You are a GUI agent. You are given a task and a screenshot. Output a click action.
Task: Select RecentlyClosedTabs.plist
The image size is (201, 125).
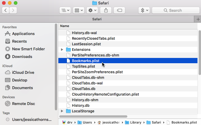coord(128,39)
